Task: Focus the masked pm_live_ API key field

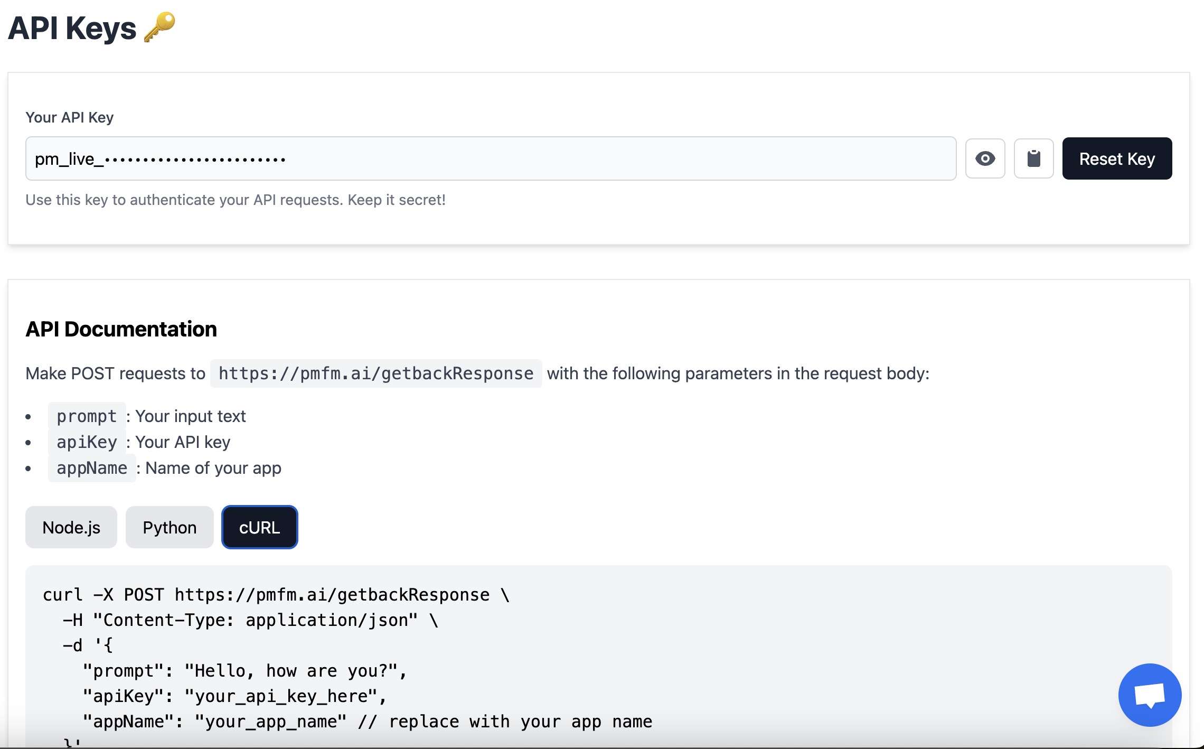Action: (x=490, y=158)
